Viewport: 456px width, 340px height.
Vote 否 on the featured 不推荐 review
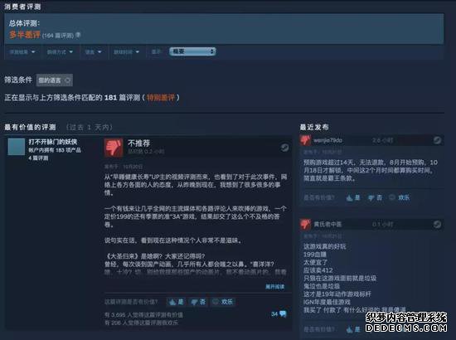pyautogui.click(x=198, y=302)
